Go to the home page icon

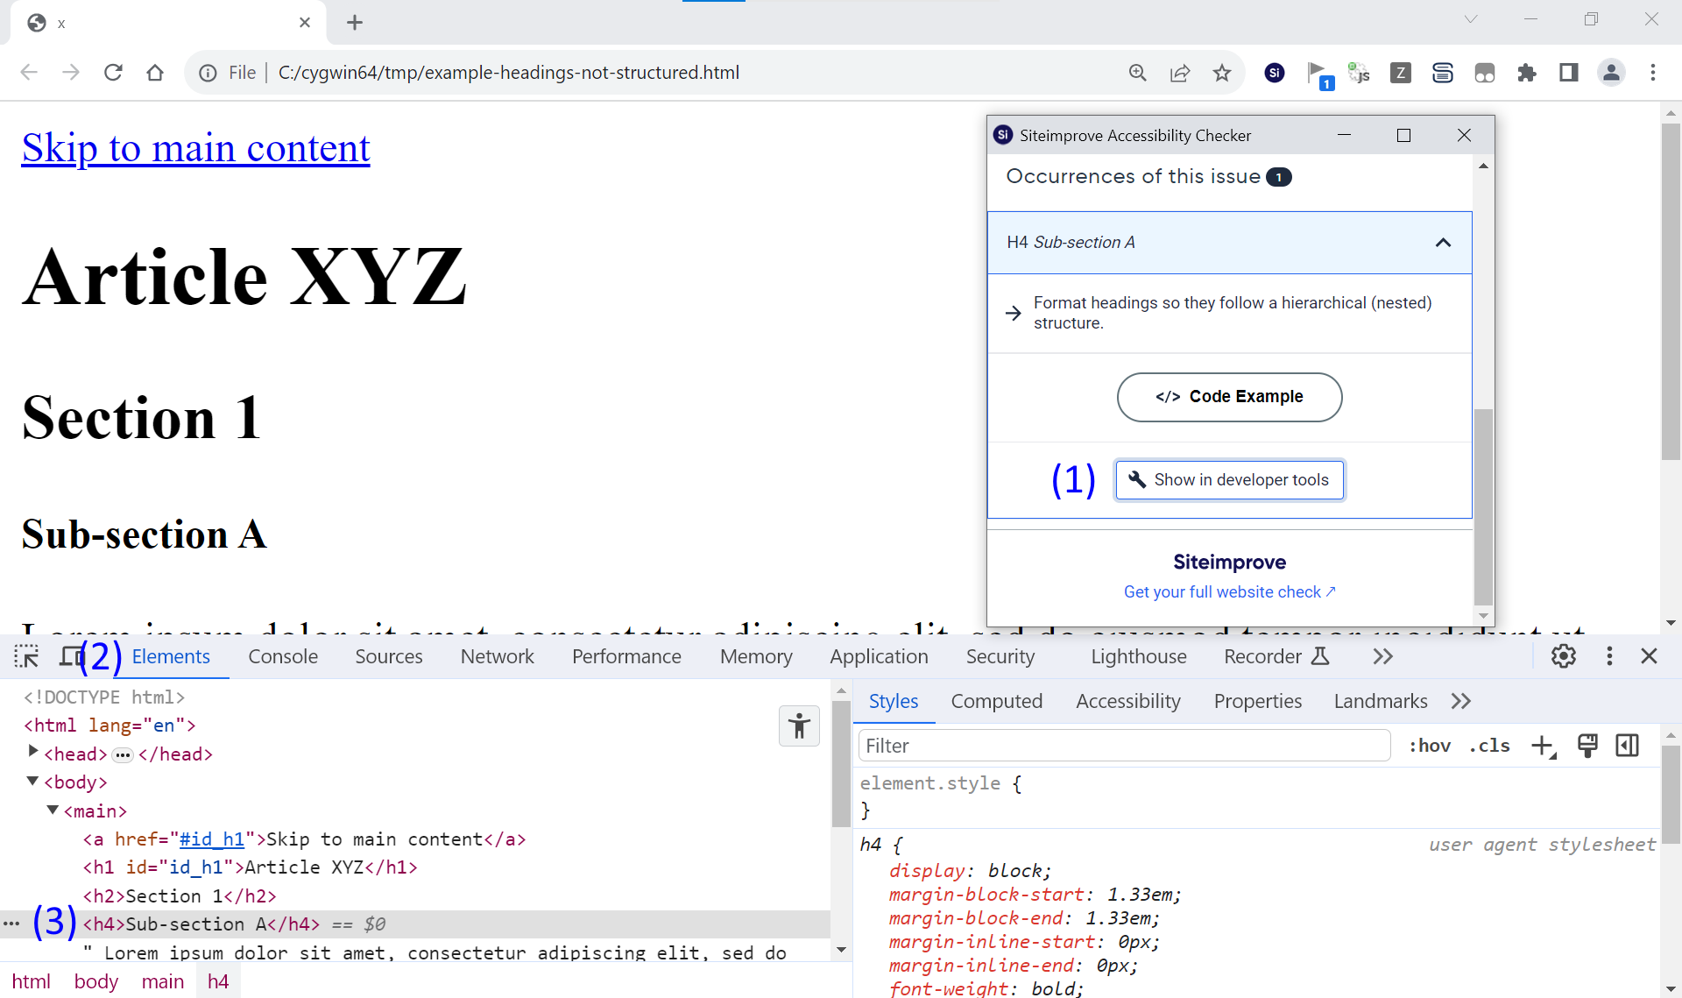[155, 73]
